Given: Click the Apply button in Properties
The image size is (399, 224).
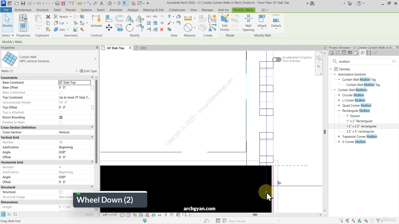Looking at the screenshot, I should (x=89, y=214).
